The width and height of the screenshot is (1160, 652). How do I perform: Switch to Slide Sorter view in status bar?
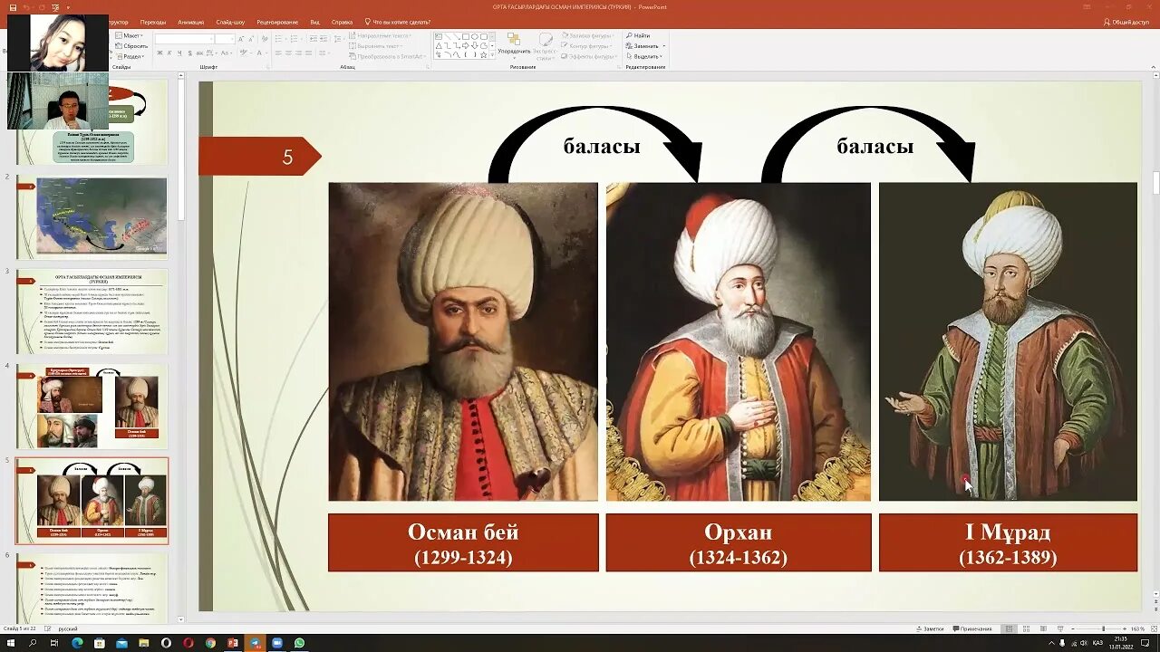click(1026, 628)
